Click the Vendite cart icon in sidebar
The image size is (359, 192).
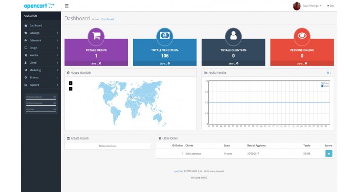pyautogui.click(x=26, y=55)
